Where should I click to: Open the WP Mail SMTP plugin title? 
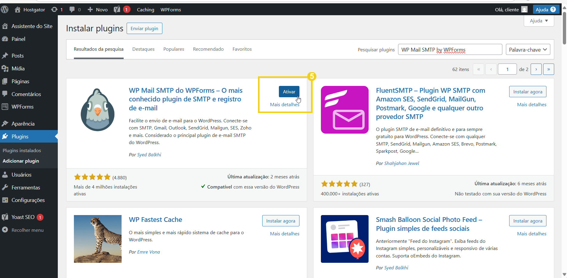click(x=186, y=99)
